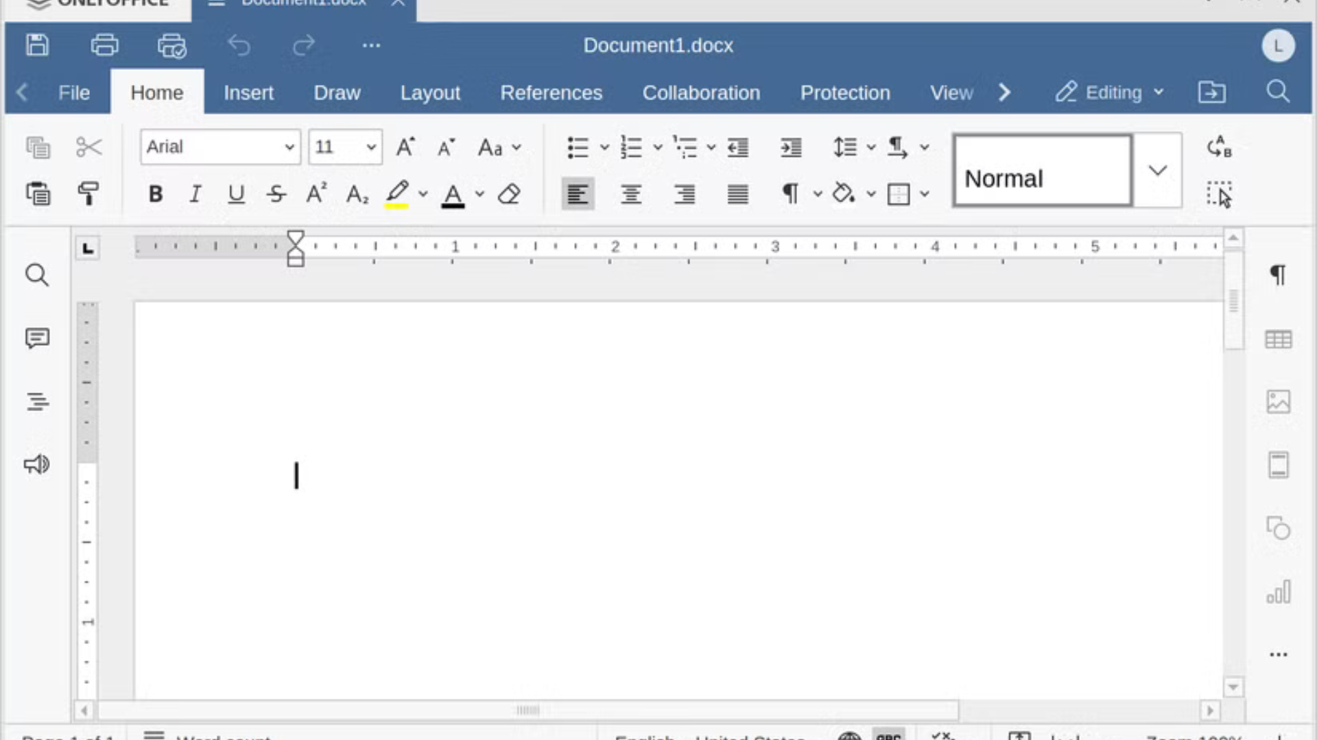Open table settings in right sidebar

[1278, 339]
